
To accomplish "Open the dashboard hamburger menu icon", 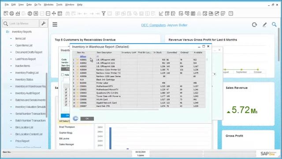I will (x=55, y=24).
